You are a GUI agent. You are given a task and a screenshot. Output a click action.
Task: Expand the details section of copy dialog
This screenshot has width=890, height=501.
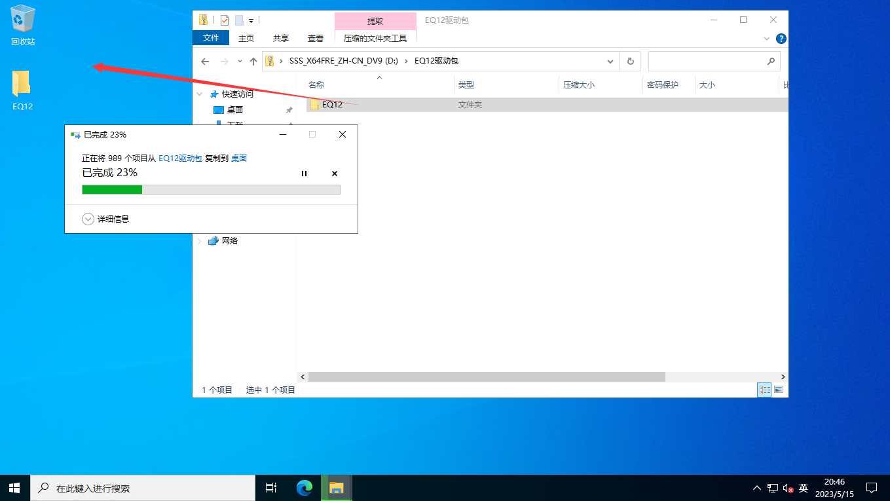[88, 219]
